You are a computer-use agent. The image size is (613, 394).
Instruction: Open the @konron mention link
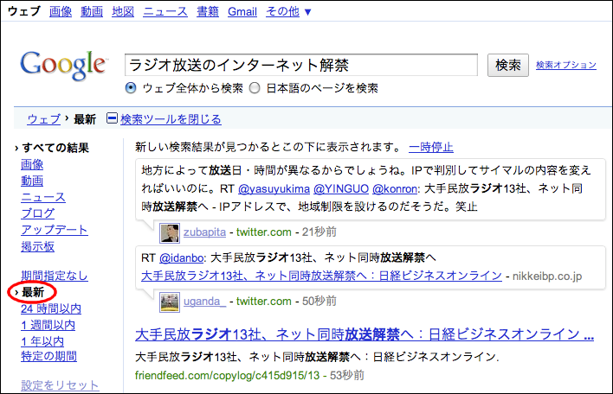[395, 189]
